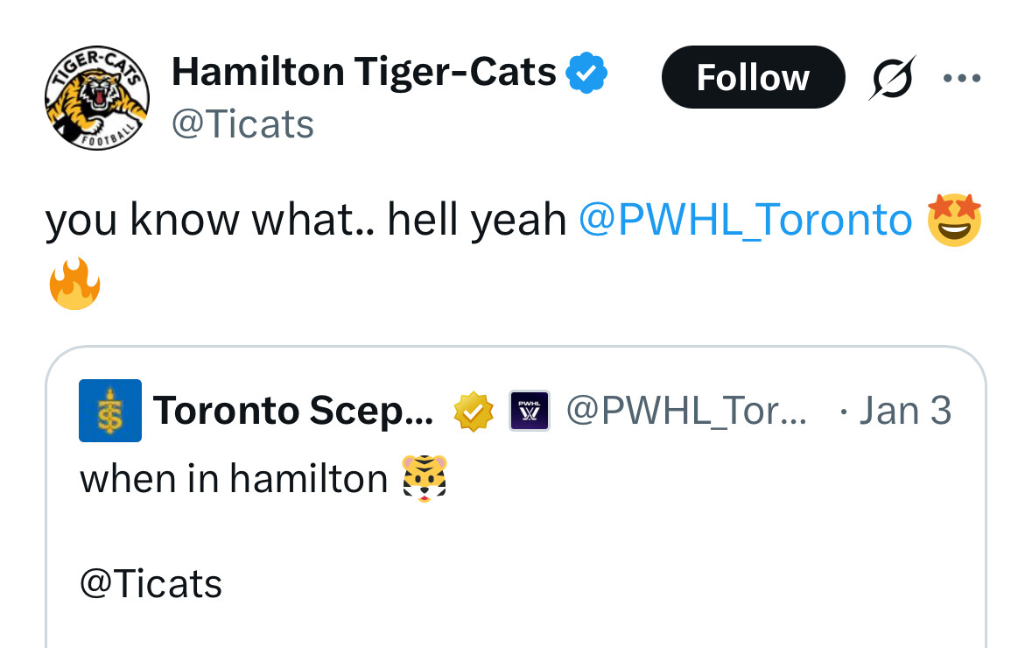Image resolution: width=1032 pixels, height=648 pixels.
Task: Click the main tweet text "you know what.. hell yeah"
Action: coord(306,220)
